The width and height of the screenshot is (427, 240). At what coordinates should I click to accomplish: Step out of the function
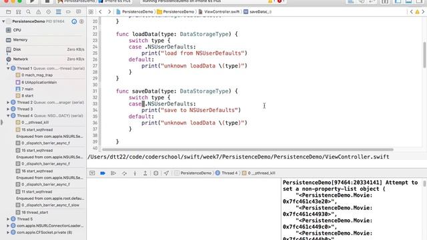(x=145, y=173)
